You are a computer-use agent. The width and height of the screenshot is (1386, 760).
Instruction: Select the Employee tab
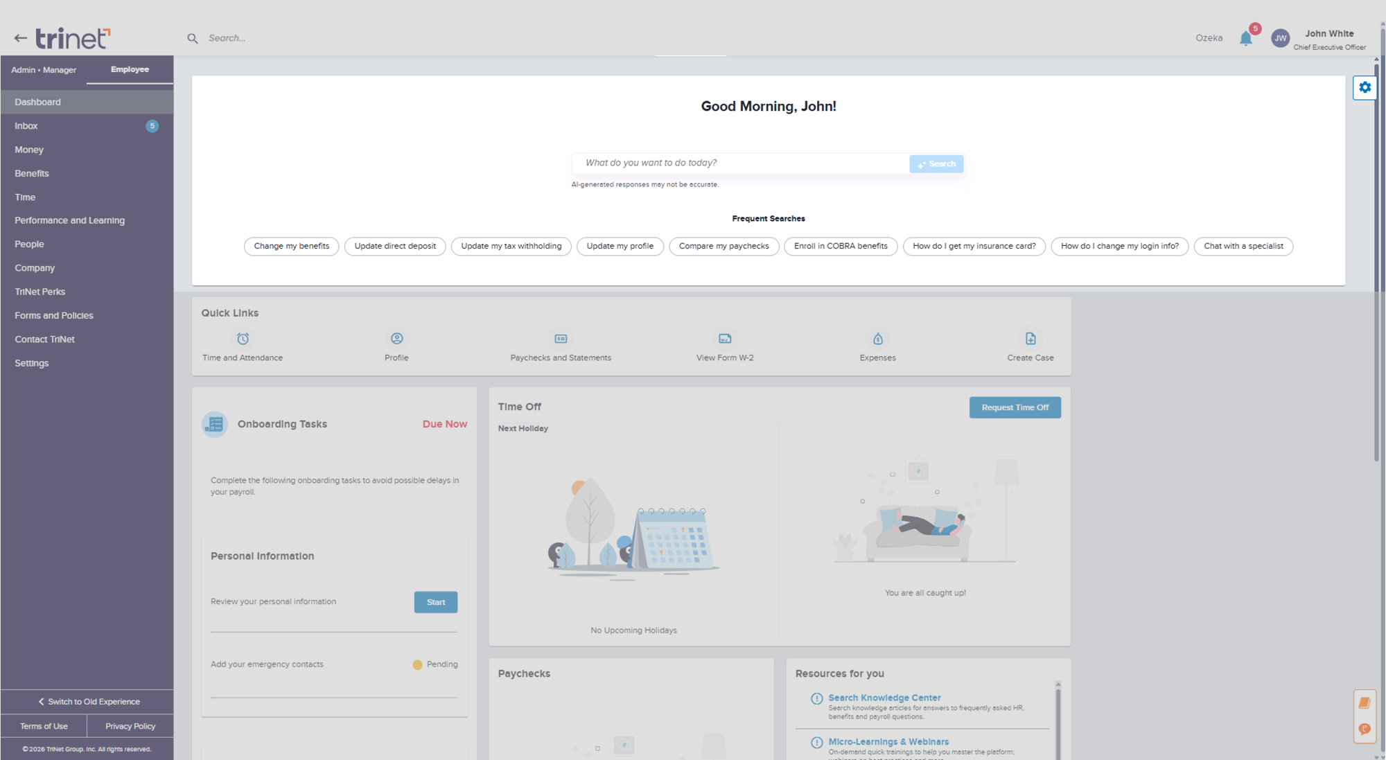tap(130, 69)
